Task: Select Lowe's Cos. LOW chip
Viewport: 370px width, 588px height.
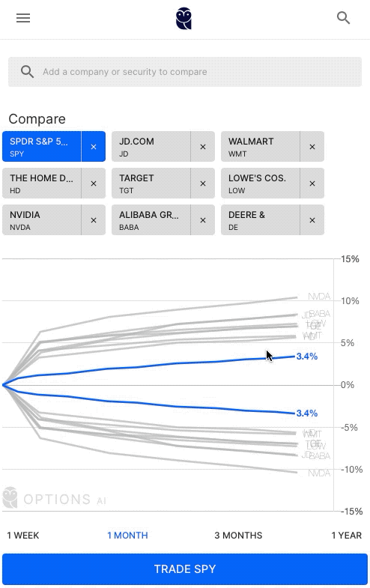Action: 260,184
